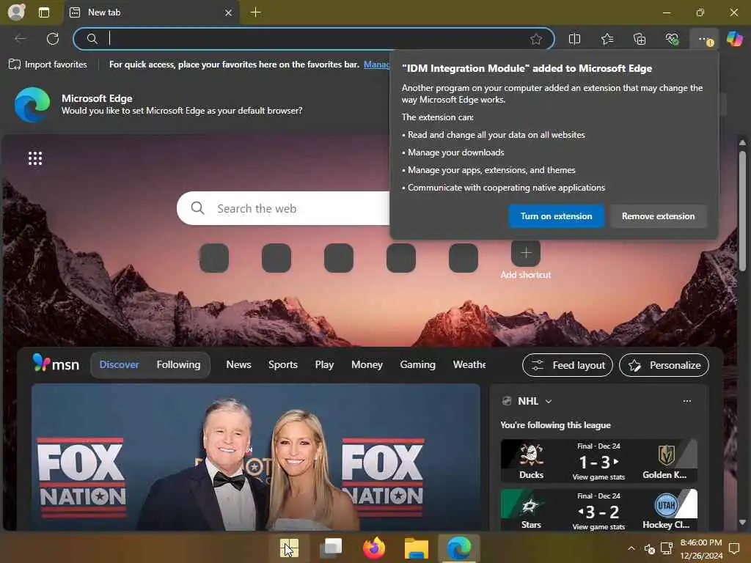Open the Windows Start button
Viewport: 751px width, 563px height.
coord(290,548)
